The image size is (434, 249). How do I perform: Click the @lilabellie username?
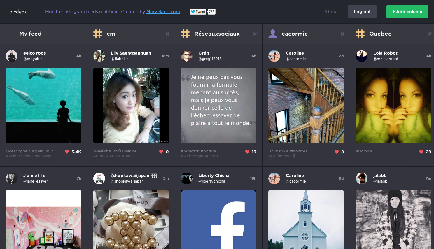point(120,59)
